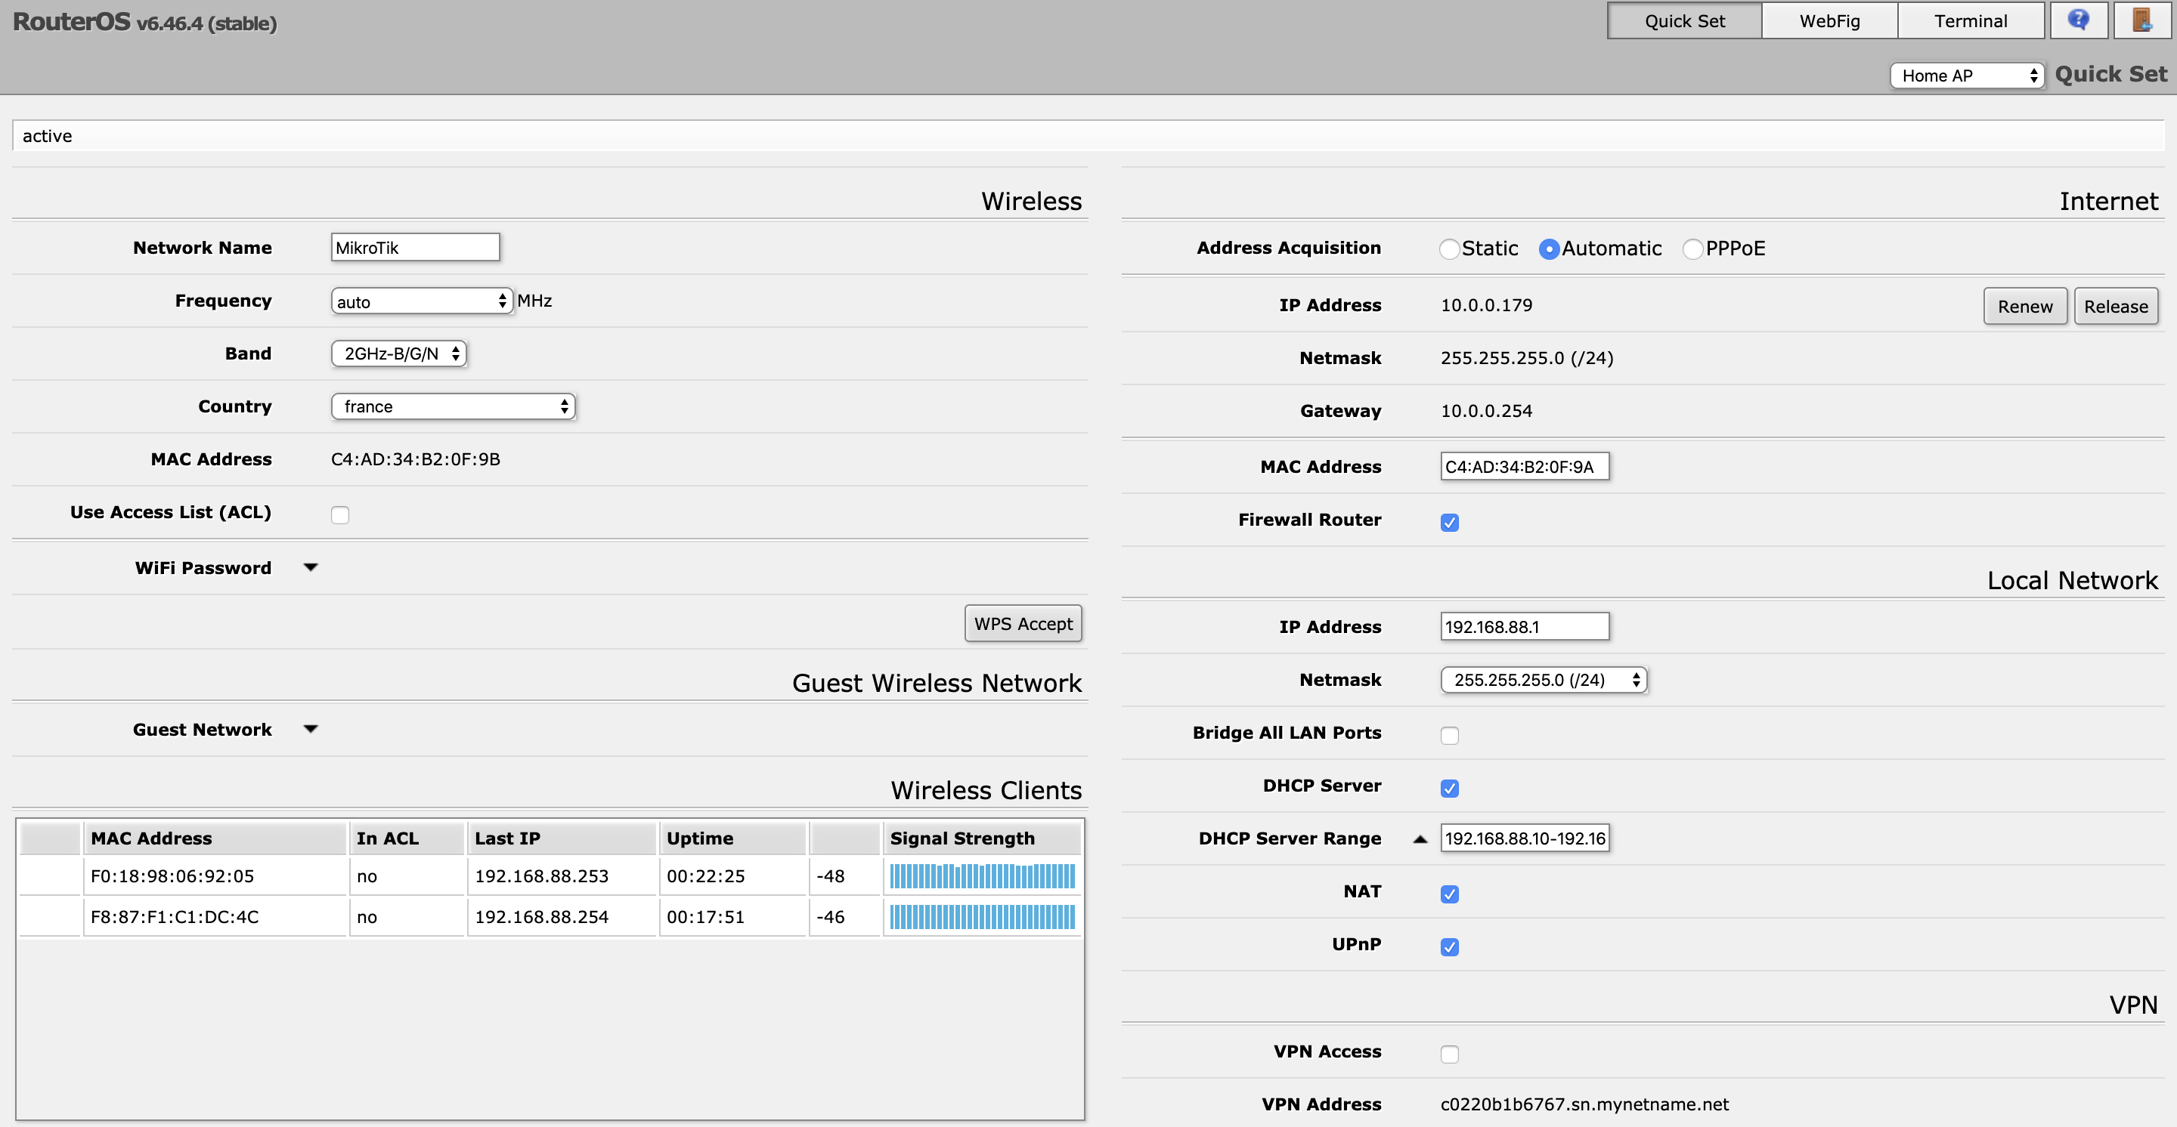This screenshot has height=1127, width=2177.
Task: Click the help question mark icon
Action: (2077, 20)
